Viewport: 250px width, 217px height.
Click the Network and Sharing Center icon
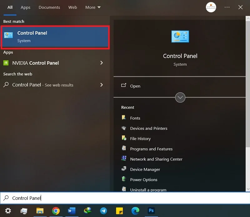(124, 159)
